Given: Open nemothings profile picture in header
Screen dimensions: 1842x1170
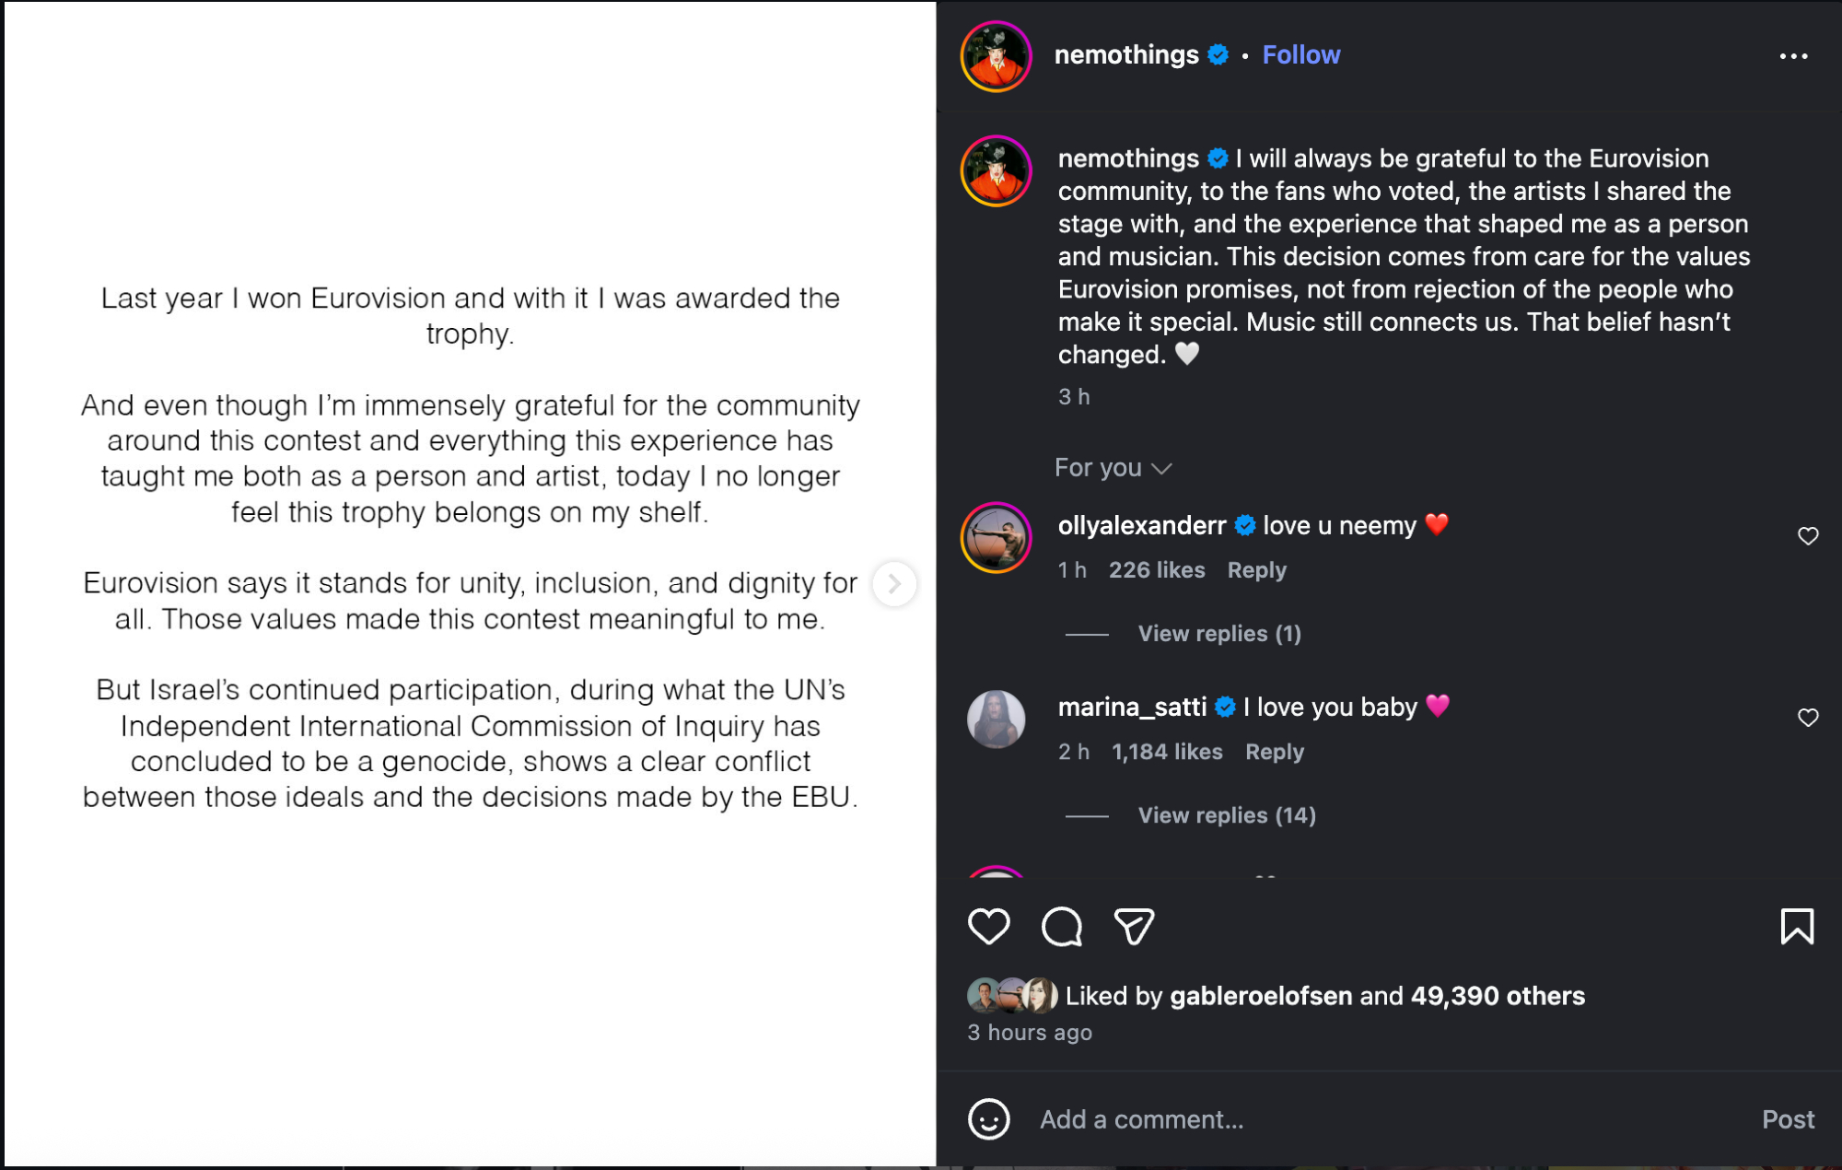Looking at the screenshot, I should pyautogui.click(x=996, y=56).
